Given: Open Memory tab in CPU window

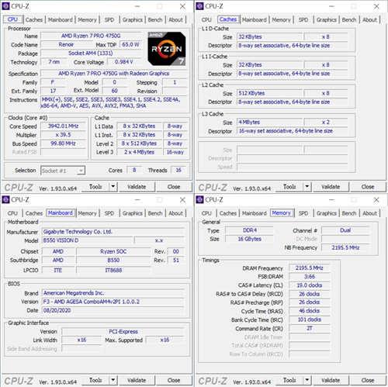Looking at the screenshot, I should tap(87, 20).
